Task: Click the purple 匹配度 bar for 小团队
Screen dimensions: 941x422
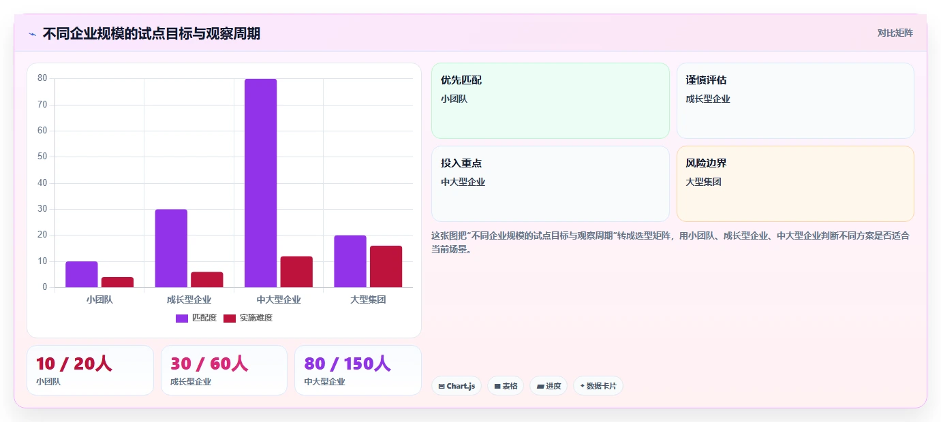Action: click(82, 274)
